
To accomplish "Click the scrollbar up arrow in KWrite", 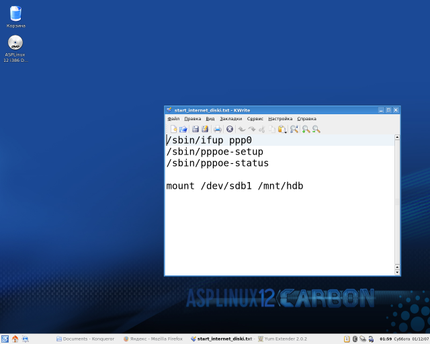I will [x=397, y=137].
